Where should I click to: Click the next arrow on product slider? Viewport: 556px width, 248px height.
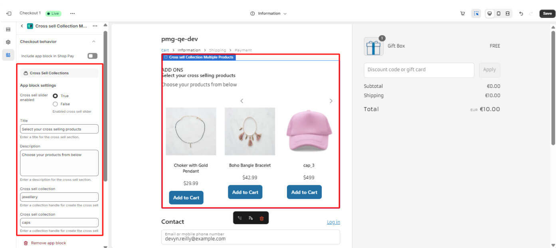331,101
